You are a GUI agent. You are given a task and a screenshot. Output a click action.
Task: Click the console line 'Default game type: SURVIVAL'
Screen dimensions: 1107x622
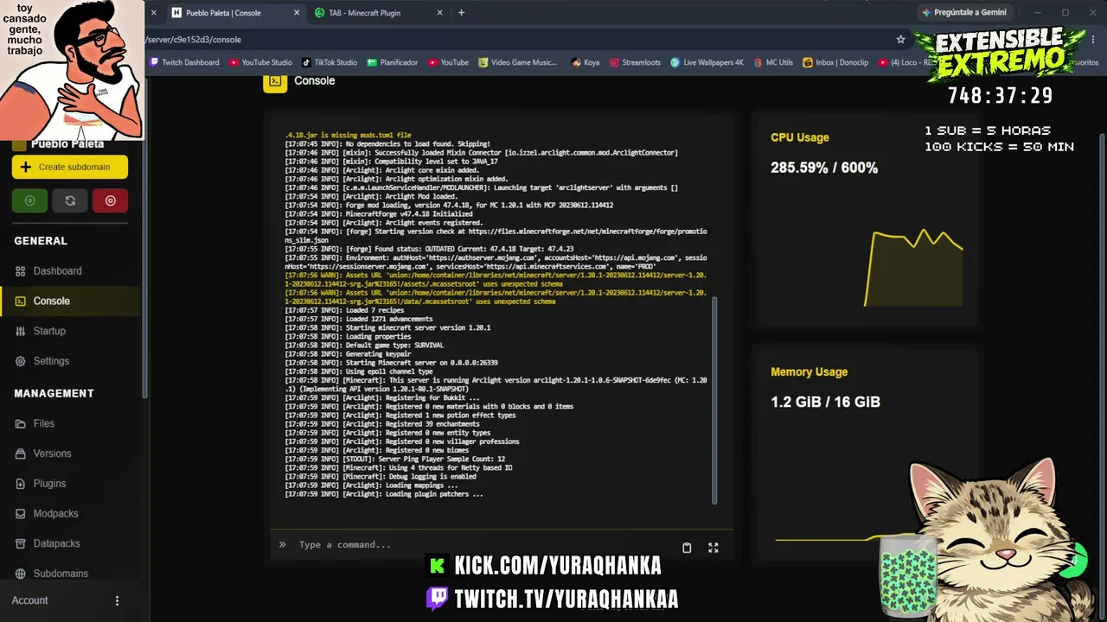364,346
